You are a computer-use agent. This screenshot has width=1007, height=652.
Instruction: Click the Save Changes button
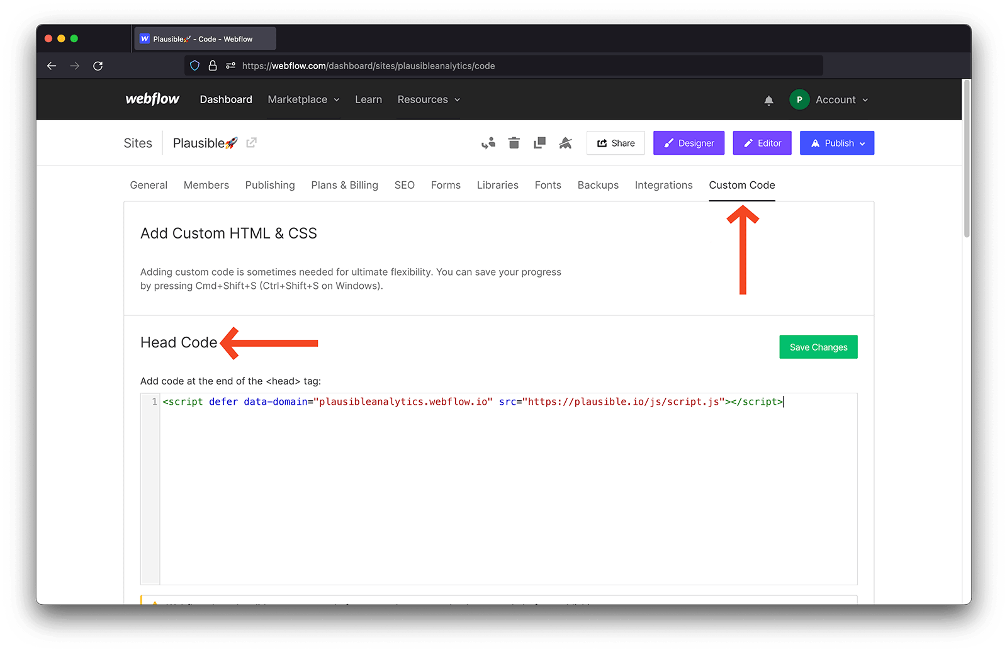pyautogui.click(x=818, y=347)
